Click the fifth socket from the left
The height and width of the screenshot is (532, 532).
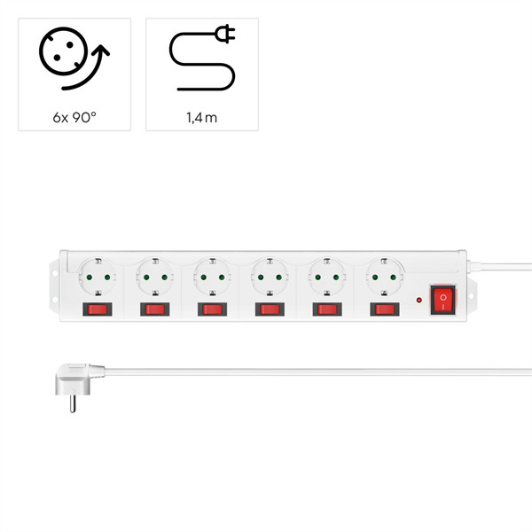(x=327, y=277)
